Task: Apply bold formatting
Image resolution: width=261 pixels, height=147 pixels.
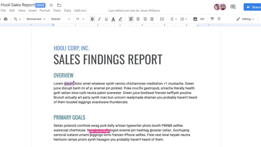Action: [92, 19]
